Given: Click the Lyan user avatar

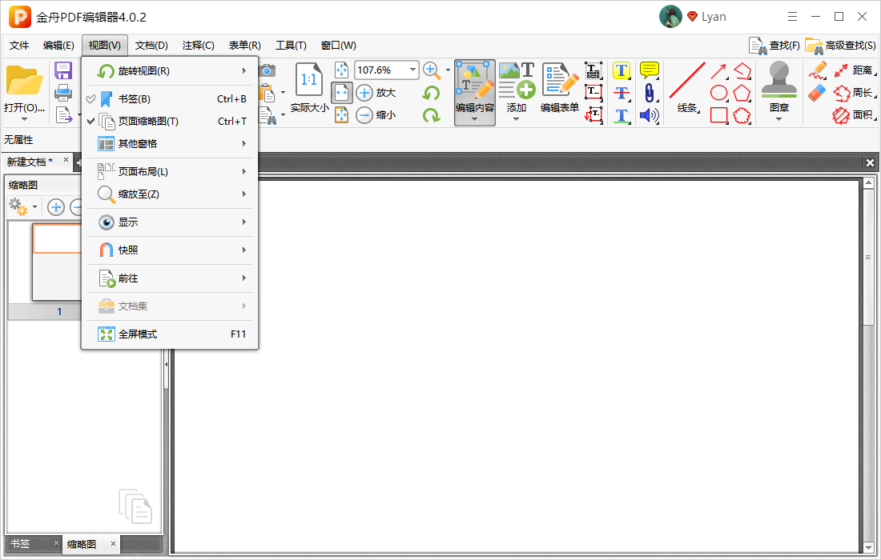Looking at the screenshot, I should [x=670, y=17].
